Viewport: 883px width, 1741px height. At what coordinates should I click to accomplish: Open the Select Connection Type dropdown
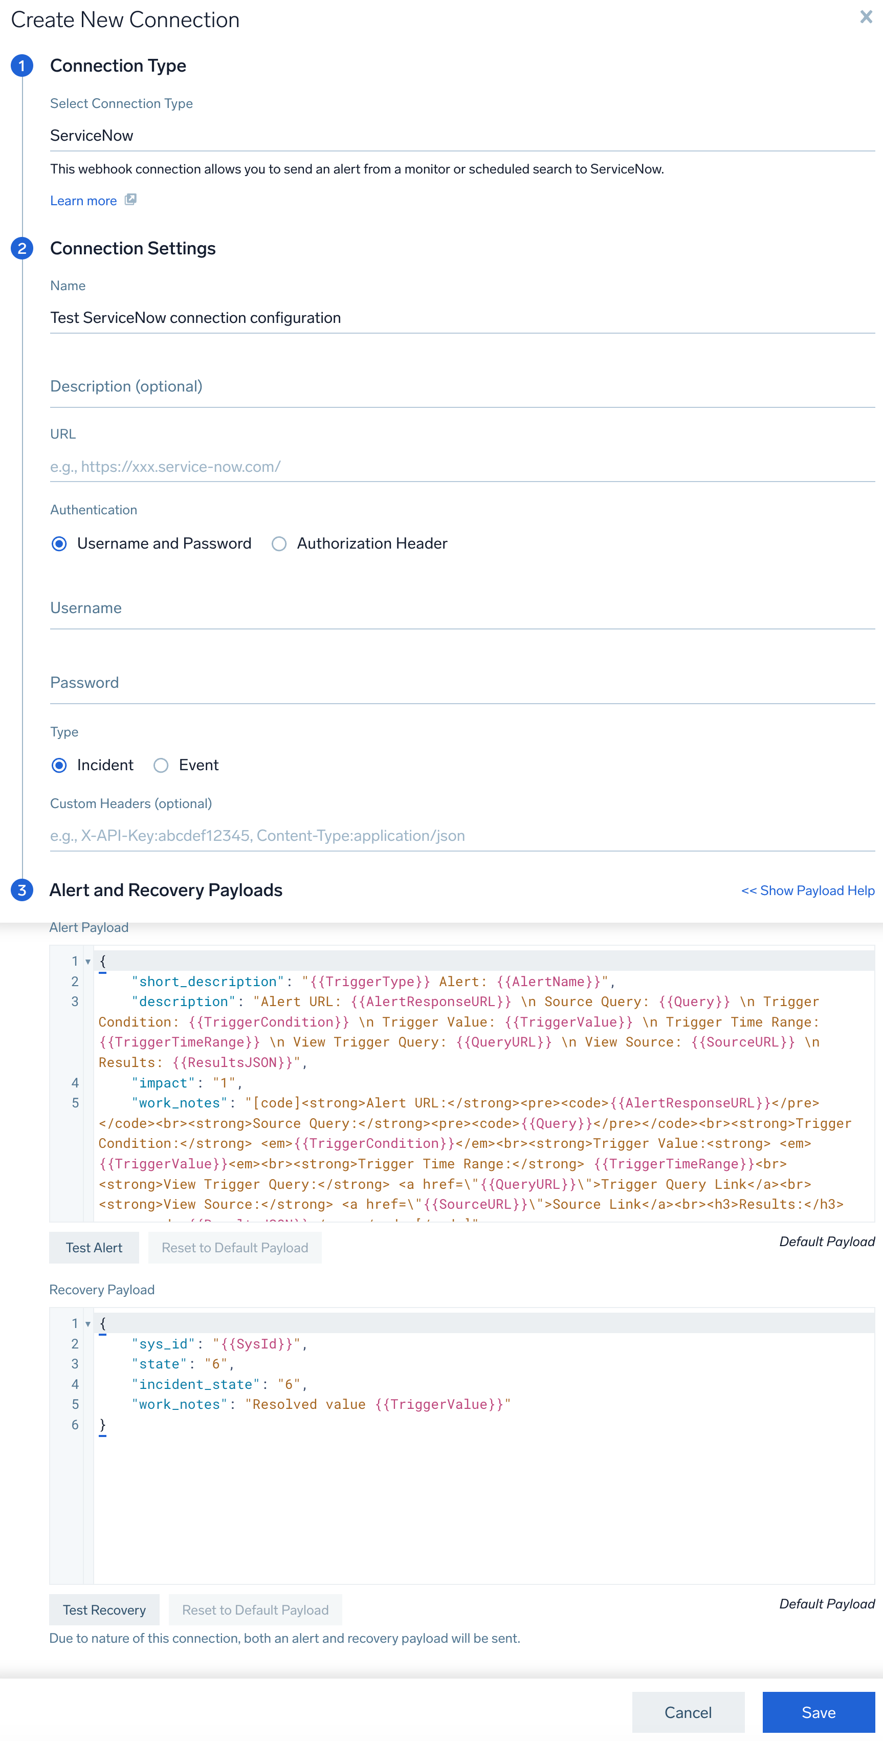tap(462, 136)
